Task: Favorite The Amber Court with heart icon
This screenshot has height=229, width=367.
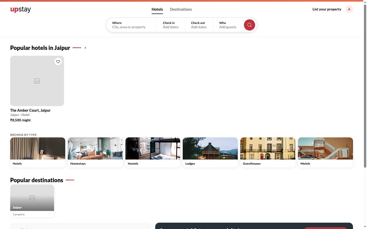Action: [58, 62]
